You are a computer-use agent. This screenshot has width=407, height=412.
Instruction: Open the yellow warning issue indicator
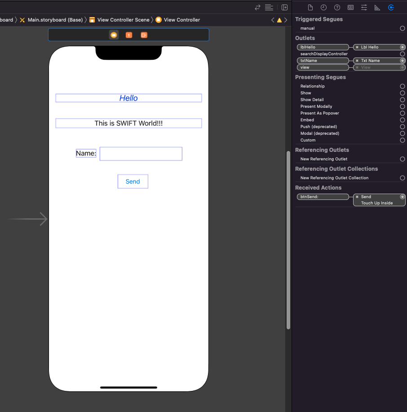pyautogui.click(x=279, y=20)
